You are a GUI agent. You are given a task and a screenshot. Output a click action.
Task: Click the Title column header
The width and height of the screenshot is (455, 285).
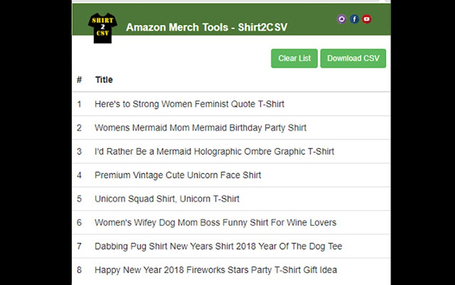tap(104, 80)
